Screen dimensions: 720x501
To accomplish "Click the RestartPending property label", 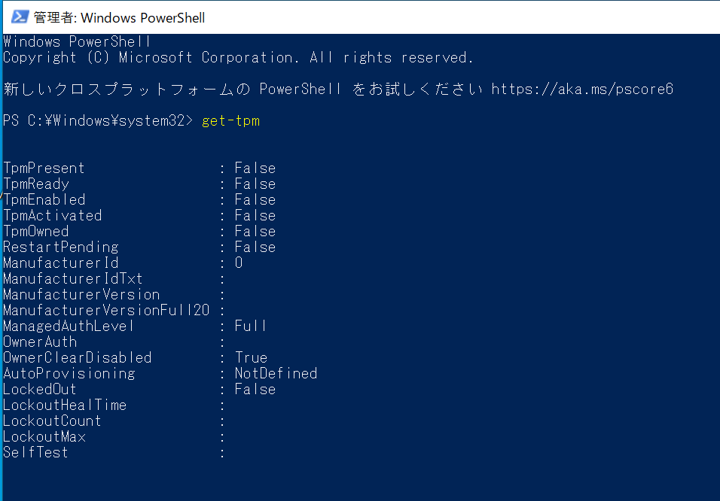I will click(61, 247).
